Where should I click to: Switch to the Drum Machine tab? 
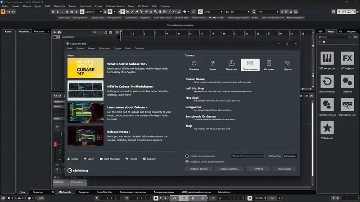pos(104,192)
